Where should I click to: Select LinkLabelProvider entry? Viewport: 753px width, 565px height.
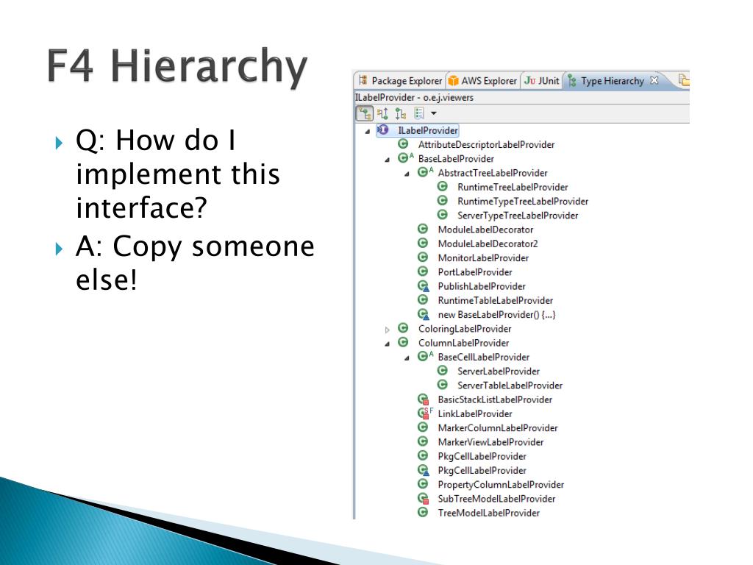(x=474, y=413)
